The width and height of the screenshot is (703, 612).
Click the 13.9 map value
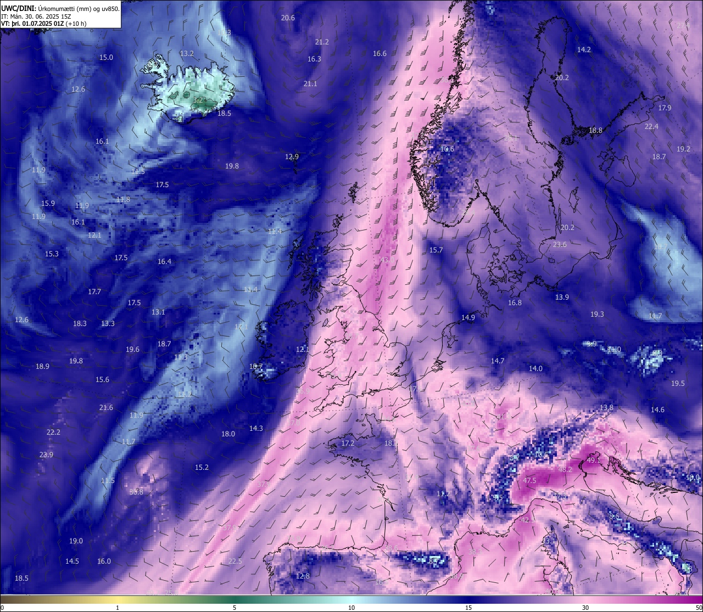coord(562,297)
